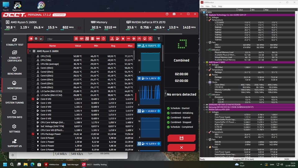Expand the SAMSUNG HD154UI tree node

pyautogui.click(x=204, y=105)
